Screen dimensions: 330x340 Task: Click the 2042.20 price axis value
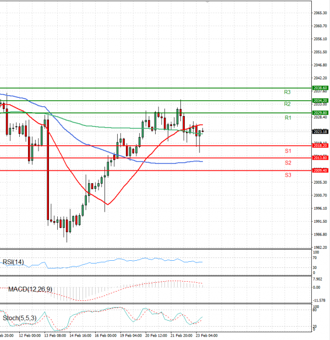[320, 78]
